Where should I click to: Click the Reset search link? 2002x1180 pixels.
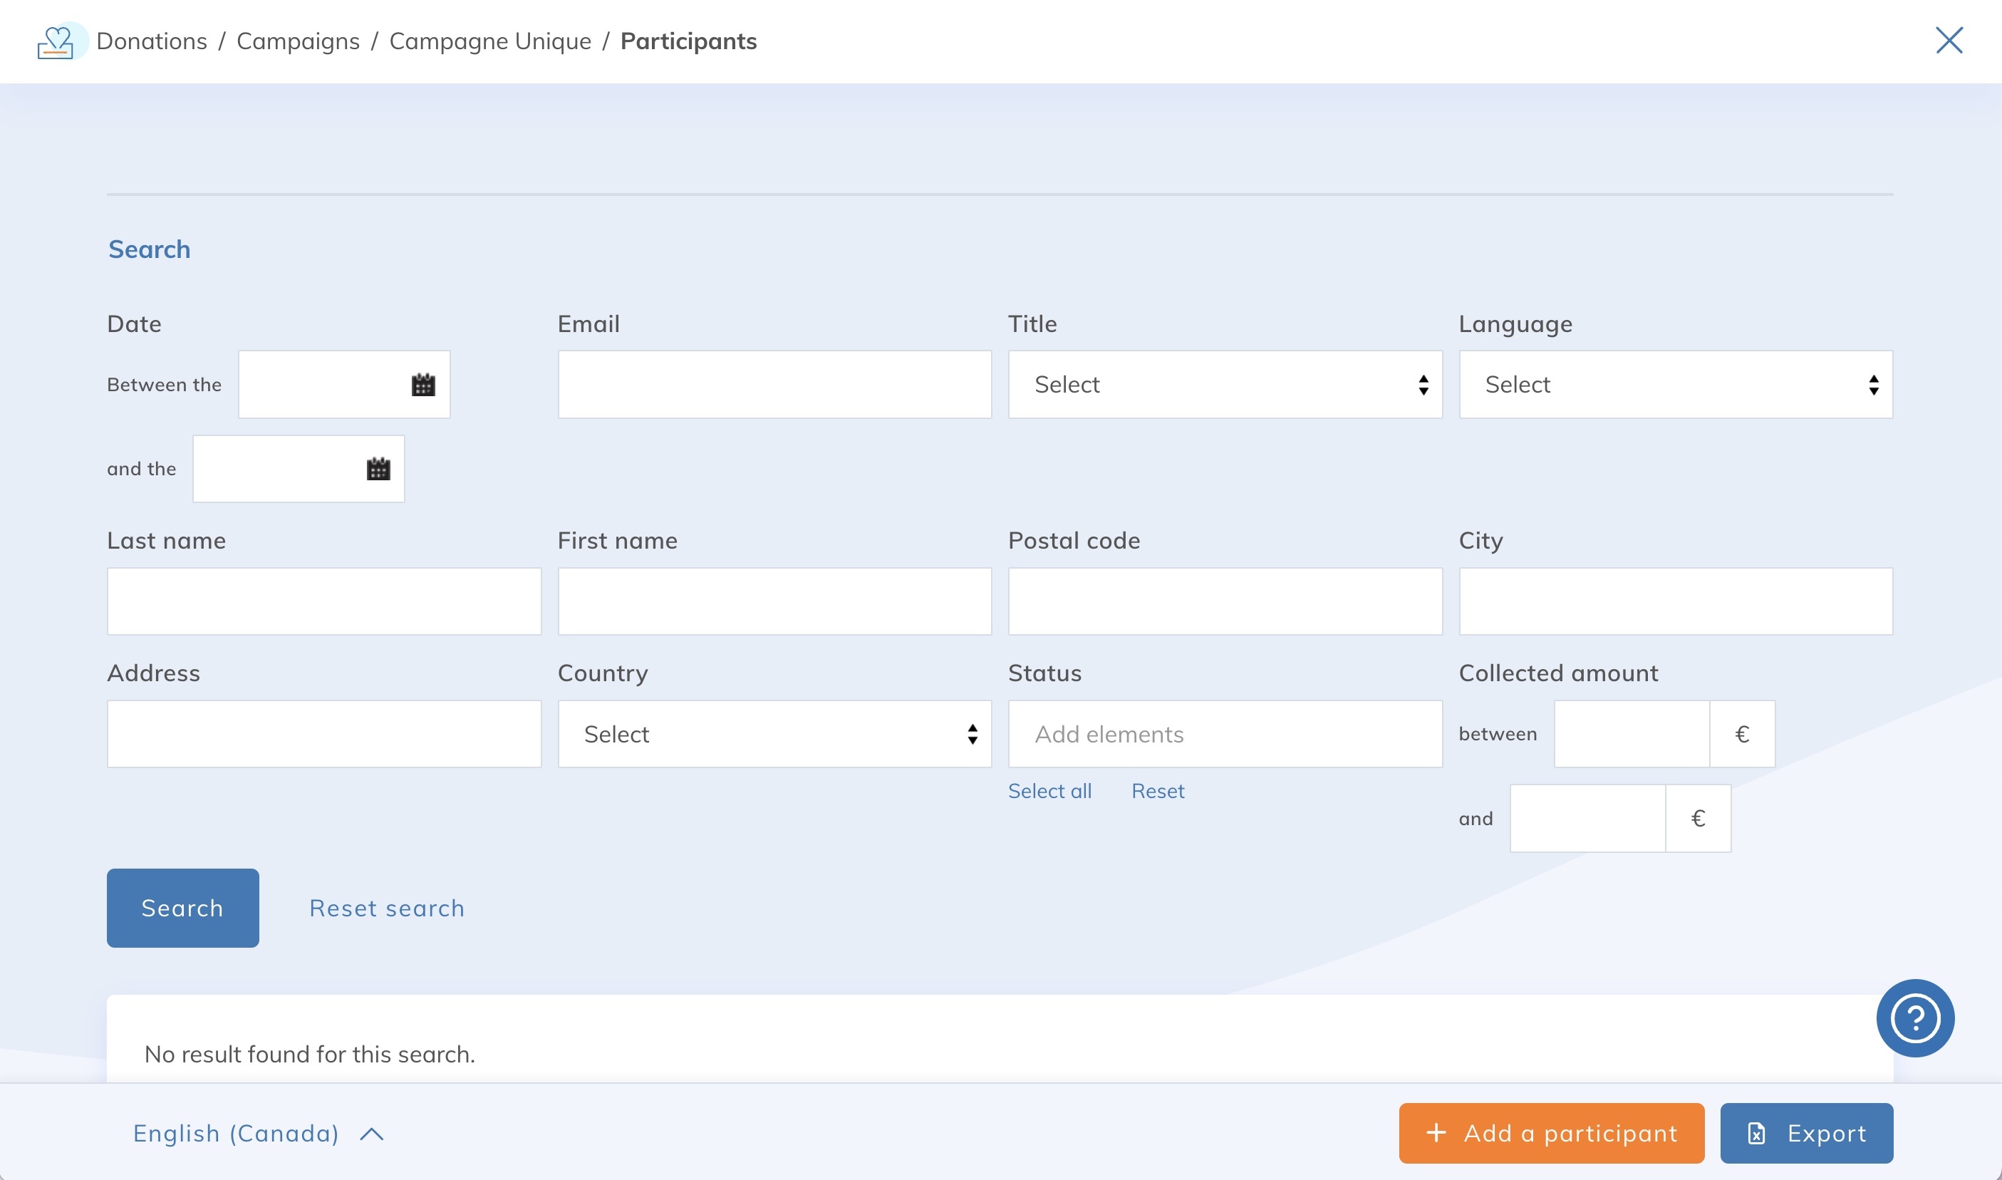(x=386, y=908)
